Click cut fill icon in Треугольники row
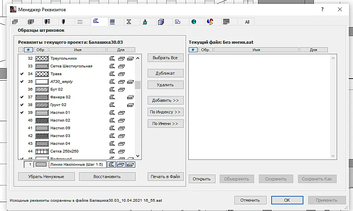The width and height of the screenshot is (353, 211). tap(130, 59)
